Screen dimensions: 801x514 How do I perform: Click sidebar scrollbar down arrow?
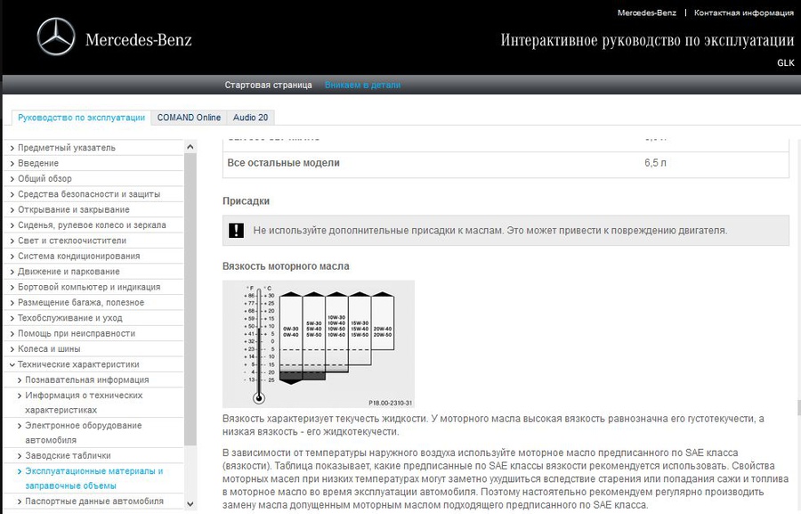(190, 504)
